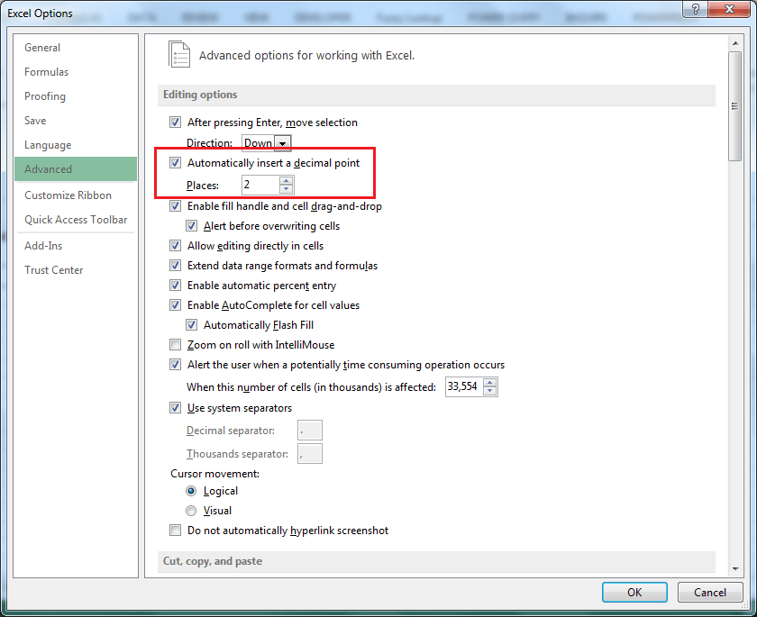Increase the cells affected number up arrow
Viewport: 757px width, 617px height.
(490, 383)
